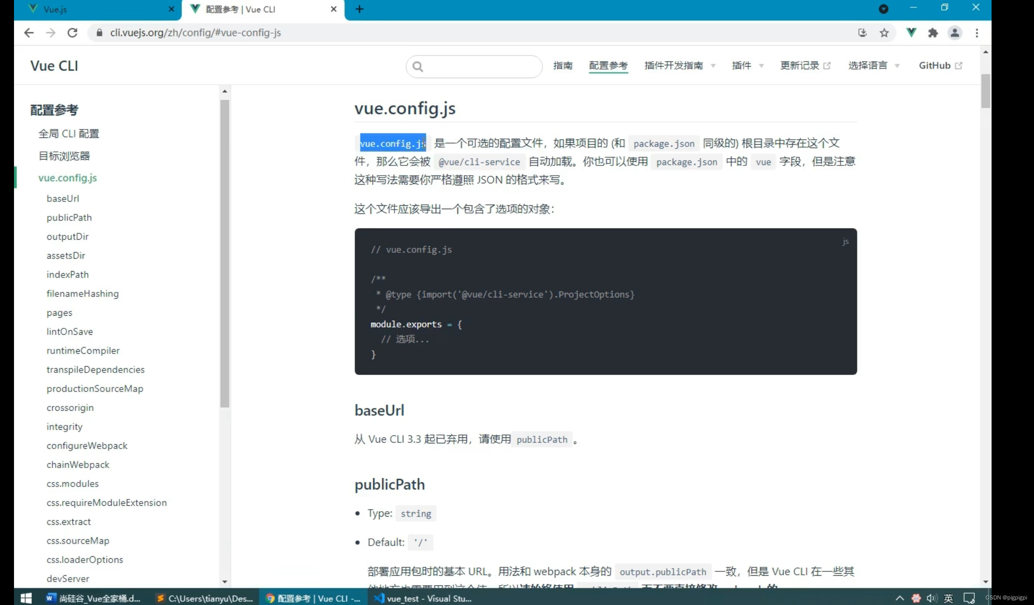
Task: Bookmark this page with the star icon
Action: pyautogui.click(x=884, y=33)
